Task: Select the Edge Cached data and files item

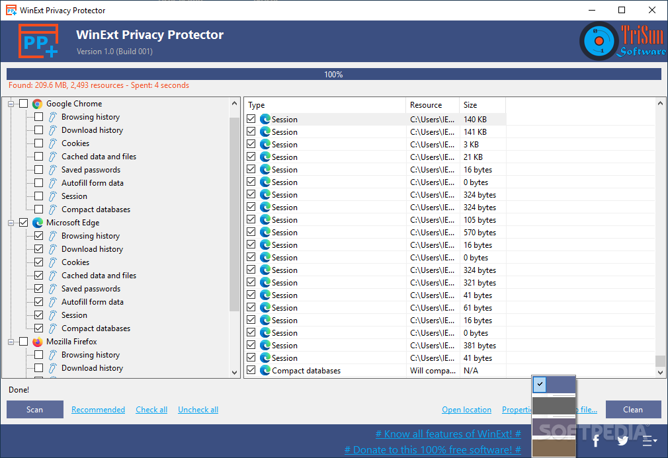Action: click(x=99, y=276)
